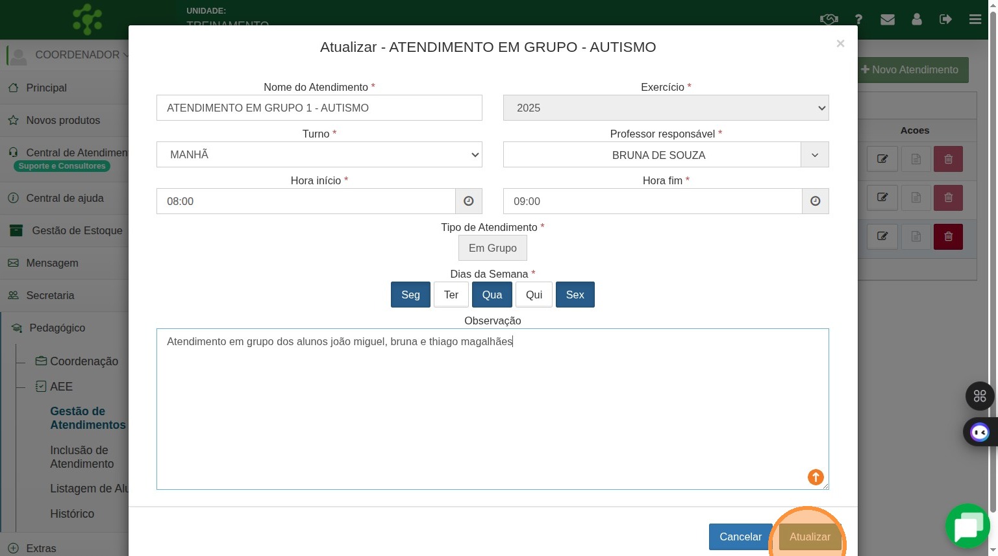Open Principal in the sidebar
The width and height of the screenshot is (998, 556).
[x=65, y=88]
